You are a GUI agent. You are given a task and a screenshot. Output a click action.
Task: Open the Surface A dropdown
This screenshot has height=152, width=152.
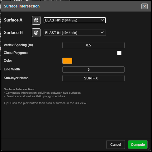[75, 20]
